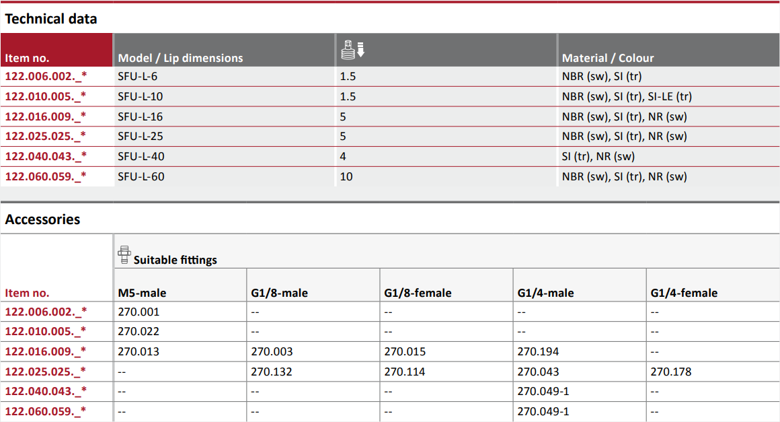The image size is (780, 422).
Task: Select fitting number 270.178
Action: click(671, 372)
